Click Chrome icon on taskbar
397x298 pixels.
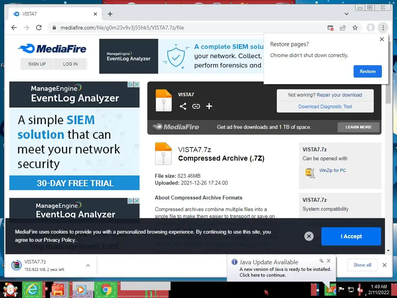(x=106, y=289)
